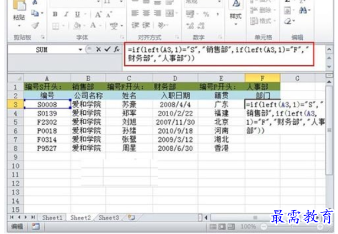Click the Merge and Center icon
The height and width of the screenshot is (234, 338).
[170, 13]
